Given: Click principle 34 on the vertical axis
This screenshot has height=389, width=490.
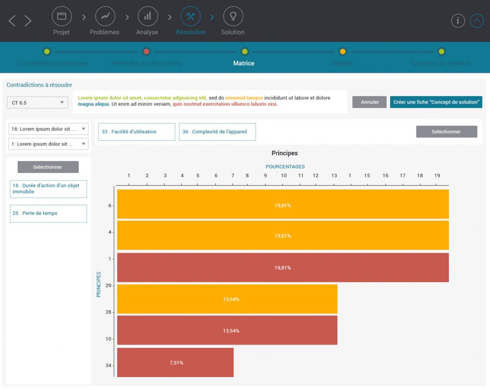Looking at the screenshot, I should (108, 365).
